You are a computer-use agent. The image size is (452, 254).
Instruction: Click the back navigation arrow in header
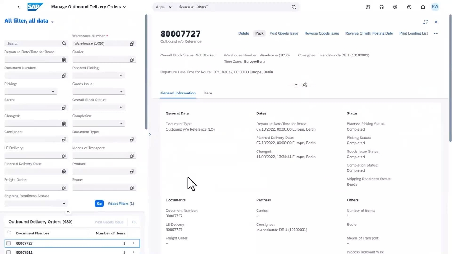[x=18, y=7]
